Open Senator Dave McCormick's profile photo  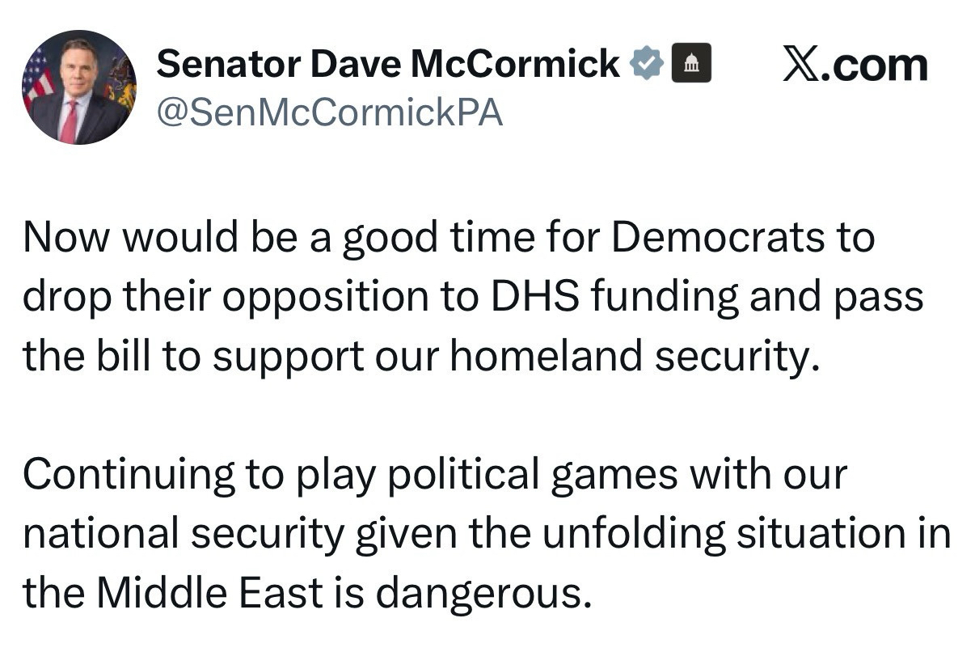tap(78, 87)
